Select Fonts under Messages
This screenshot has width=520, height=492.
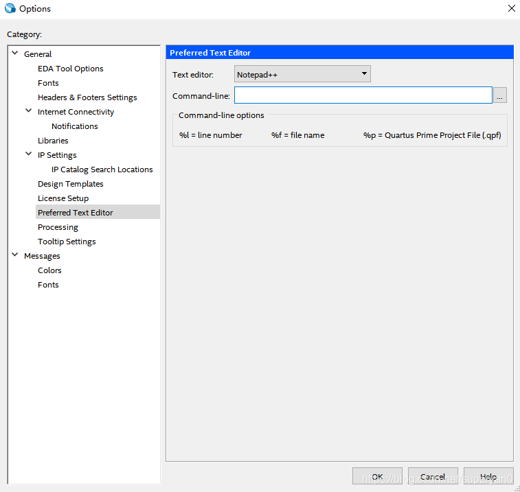point(48,285)
